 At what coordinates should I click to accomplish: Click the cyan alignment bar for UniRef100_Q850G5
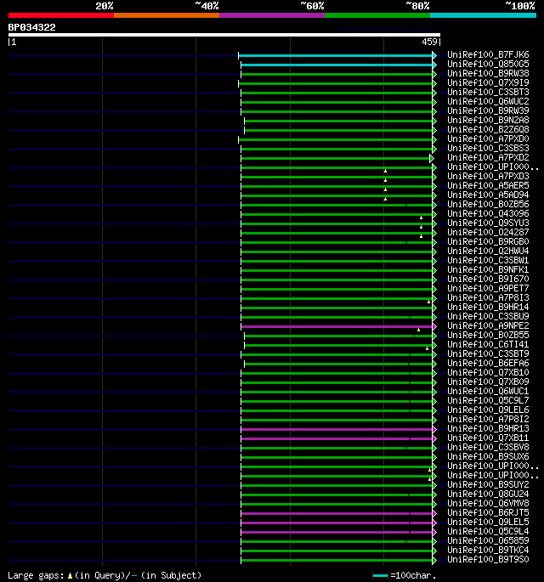(337, 65)
